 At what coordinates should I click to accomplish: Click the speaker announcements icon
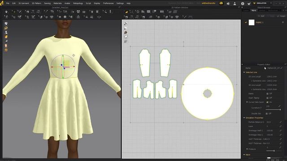click(x=228, y=4)
